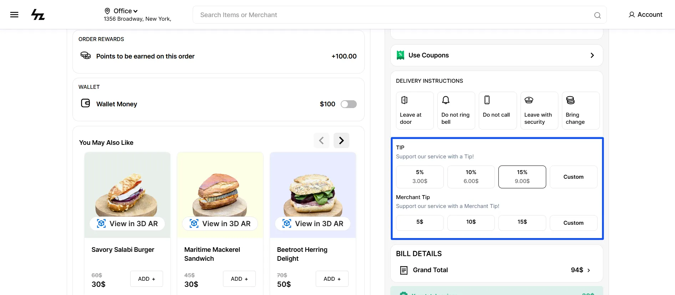Toggle the Wallet Money switch
Image resolution: width=675 pixels, height=295 pixels.
pyautogui.click(x=349, y=104)
